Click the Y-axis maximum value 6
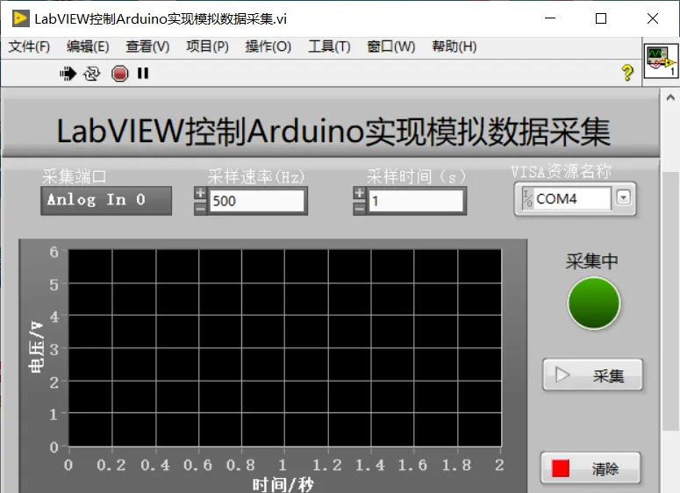The width and height of the screenshot is (680, 493). [x=54, y=252]
